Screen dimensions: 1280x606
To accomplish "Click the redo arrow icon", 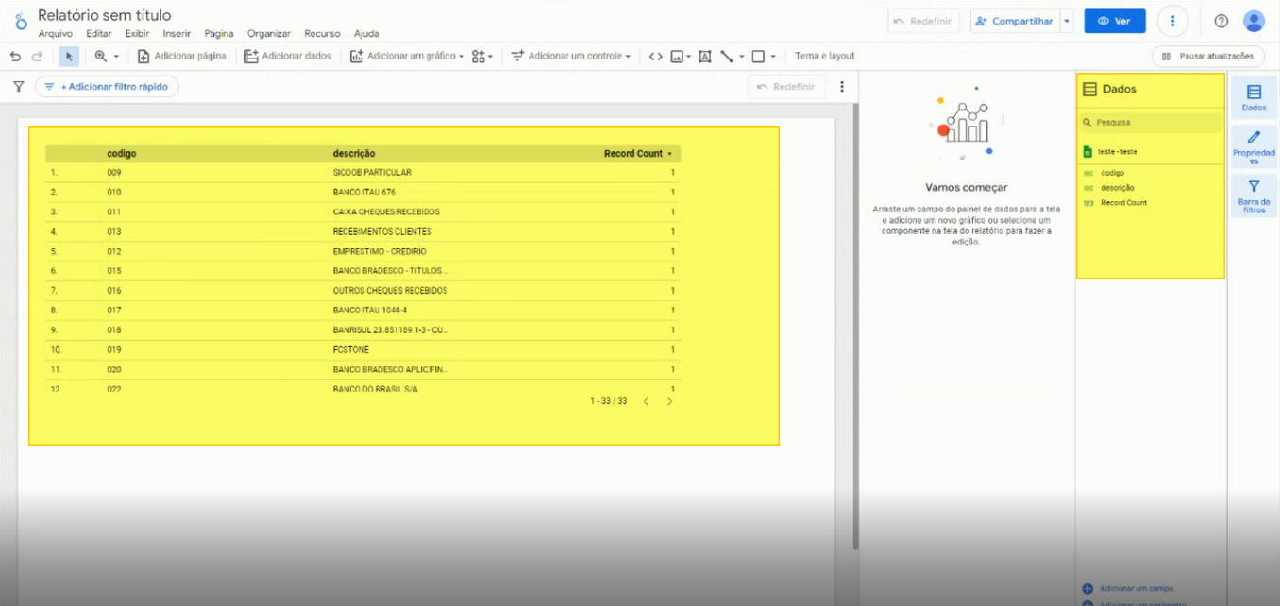I will pos(37,57).
